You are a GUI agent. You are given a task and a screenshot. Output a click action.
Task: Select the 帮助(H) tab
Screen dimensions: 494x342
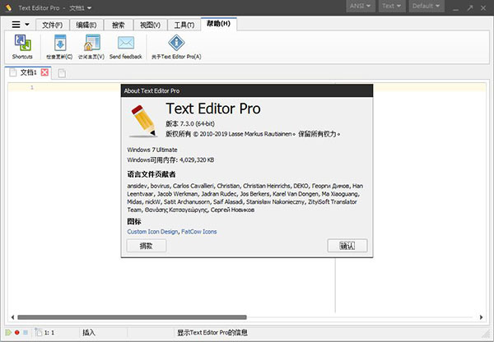(x=218, y=24)
